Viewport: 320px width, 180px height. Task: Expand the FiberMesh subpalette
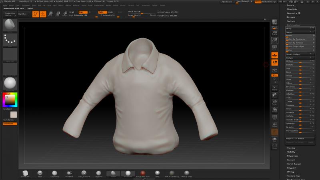point(292,9)
